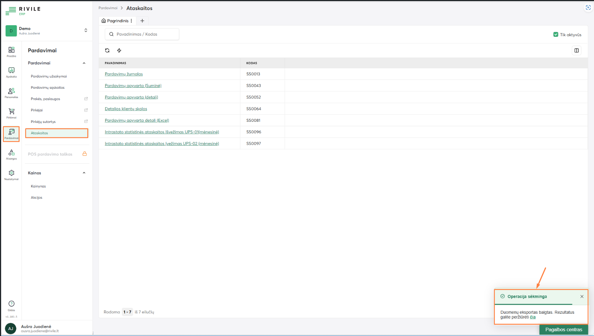Close the Operacija sėkminga notification

[x=582, y=297]
